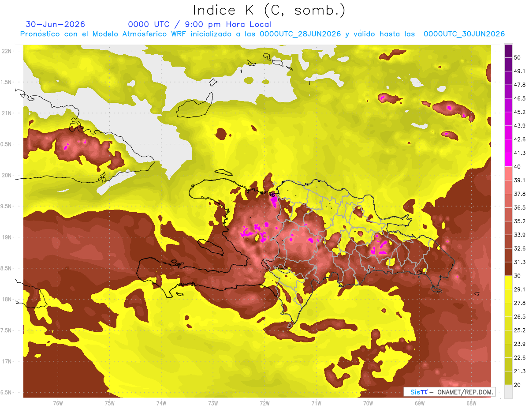This screenshot has height=409, width=529.
Task: Click the 50 value on the color scale
Action: [x=518, y=57]
